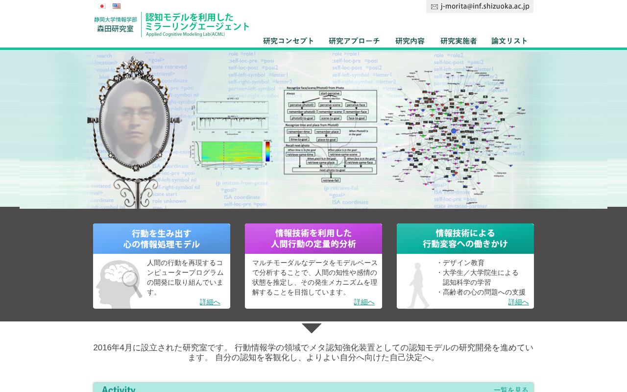Switch language with the US flag icon

coord(117,6)
